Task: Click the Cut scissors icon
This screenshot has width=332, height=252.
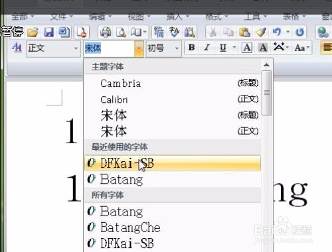Action: tap(212, 32)
